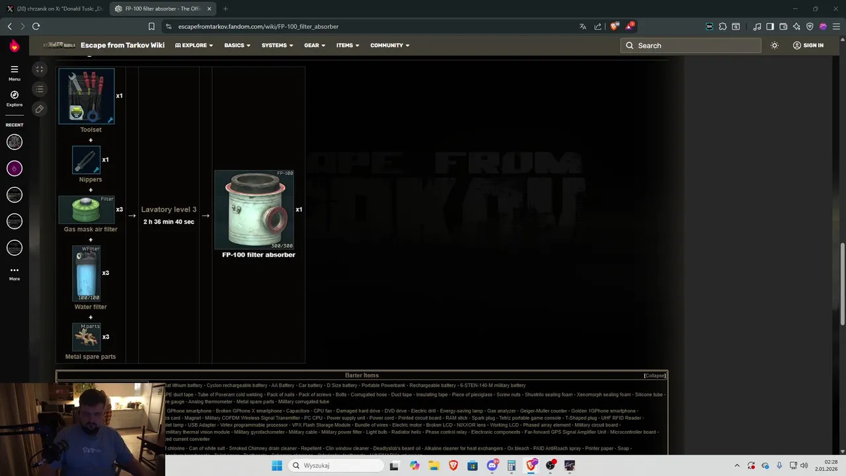Click the share page icon
This screenshot has width=846, height=476.
click(x=598, y=26)
